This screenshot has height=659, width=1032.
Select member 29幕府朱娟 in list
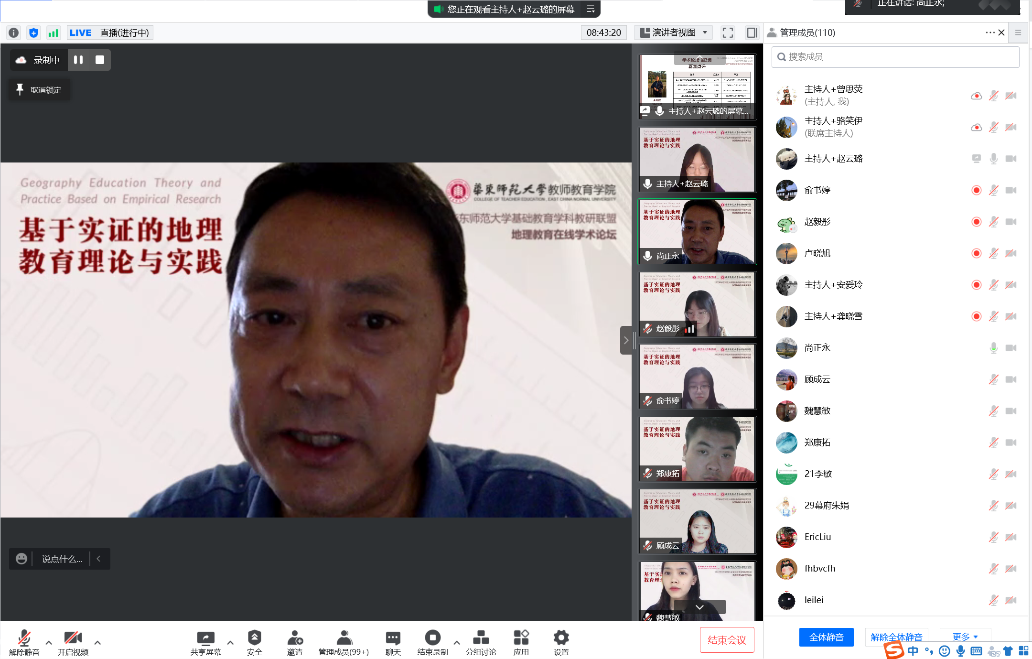[896, 506]
